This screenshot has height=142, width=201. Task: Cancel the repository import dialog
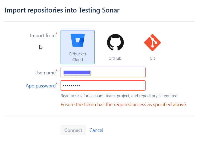96,130
